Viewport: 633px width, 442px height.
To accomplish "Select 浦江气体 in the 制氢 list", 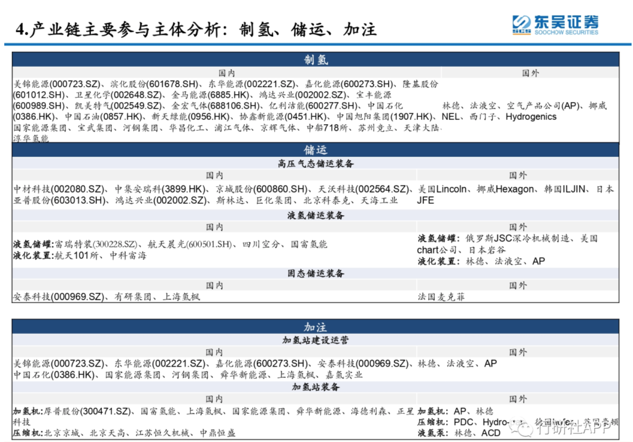I will (x=232, y=128).
